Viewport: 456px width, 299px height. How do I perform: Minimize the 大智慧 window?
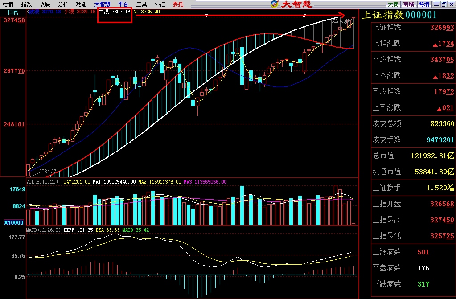(x=436, y=4)
